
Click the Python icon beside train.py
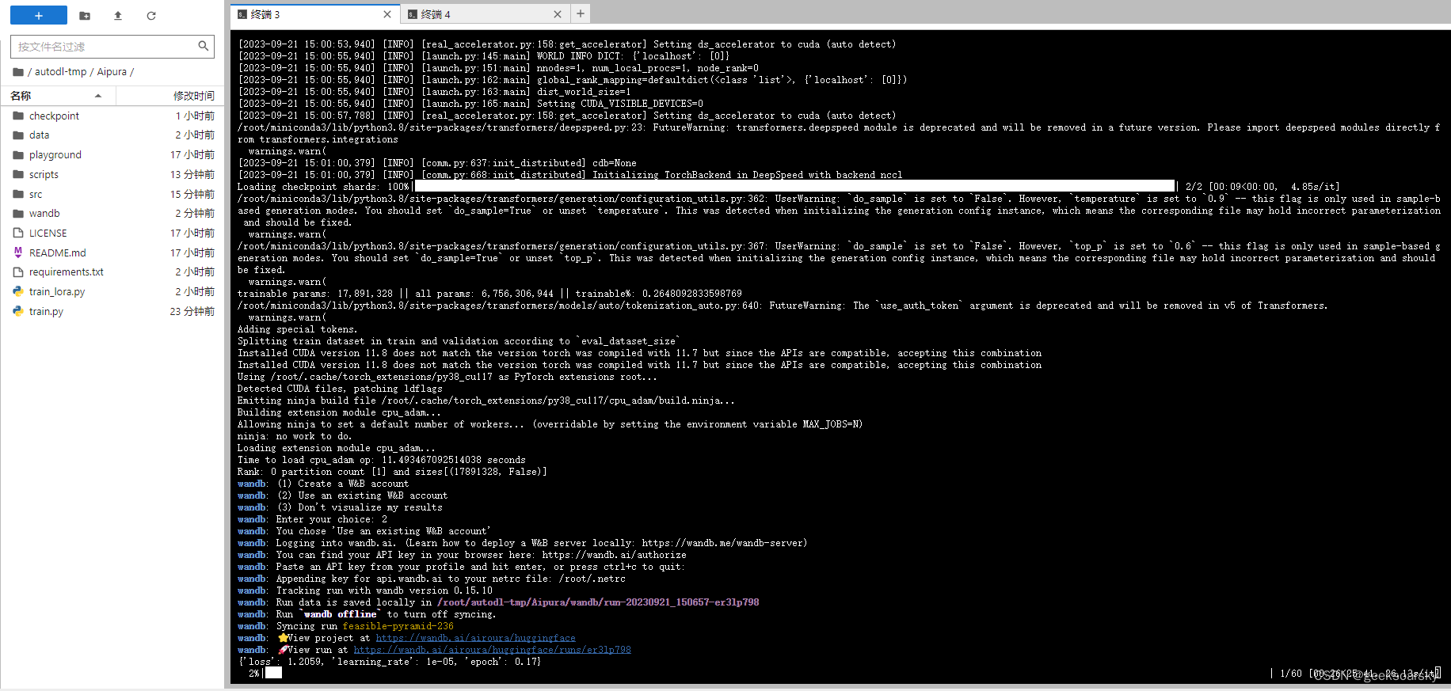pos(18,311)
